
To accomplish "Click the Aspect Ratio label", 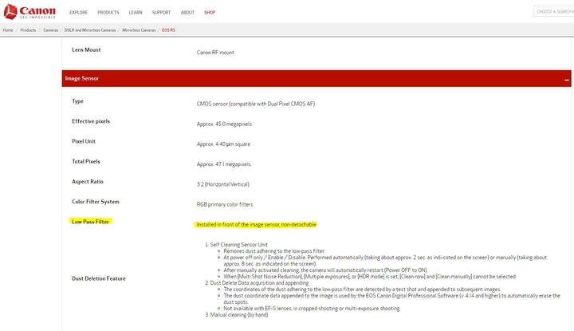I will click(88, 182).
